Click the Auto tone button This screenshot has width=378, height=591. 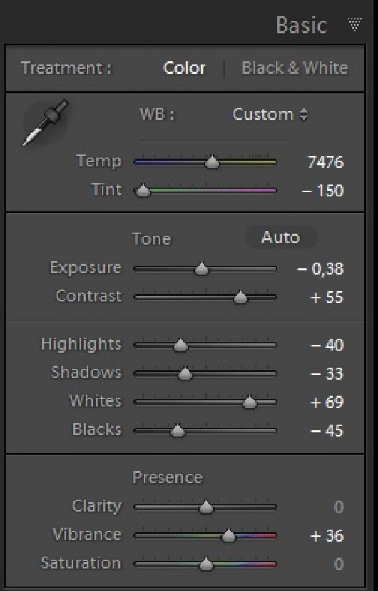[x=280, y=238]
